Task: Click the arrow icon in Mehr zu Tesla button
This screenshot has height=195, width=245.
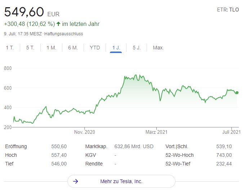Action: (76, 181)
